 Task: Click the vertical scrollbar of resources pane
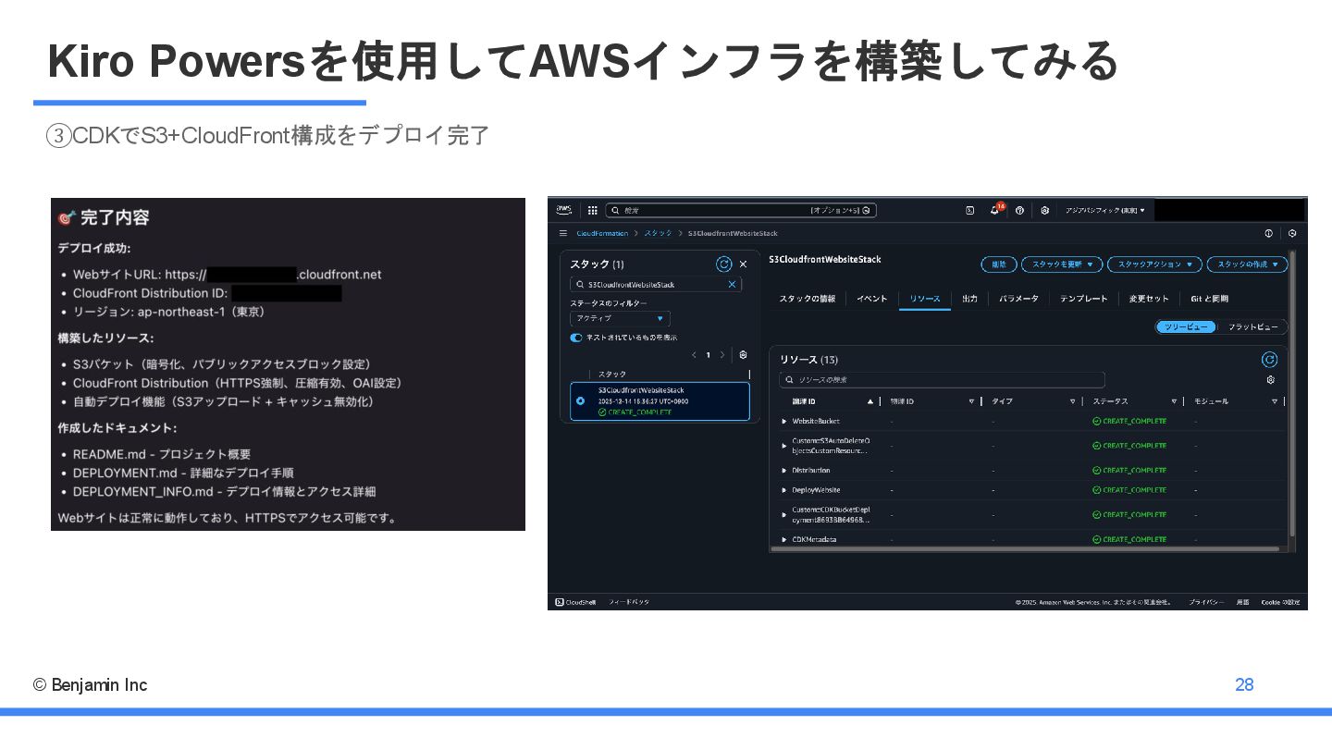1292,393
